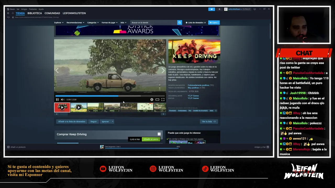The width and height of the screenshot is (335, 188).
Task: Open the Steam announcements megaphone
Action: [212, 9]
